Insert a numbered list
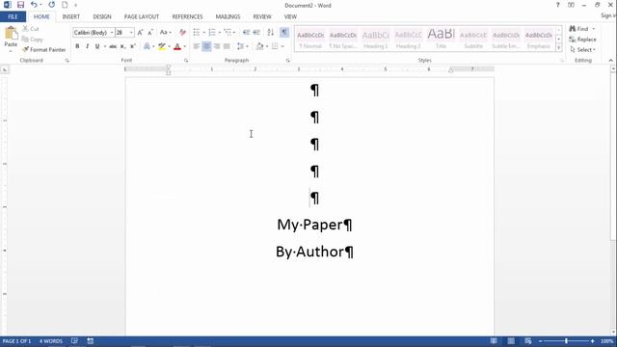617x347 pixels. click(x=212, y=32)
